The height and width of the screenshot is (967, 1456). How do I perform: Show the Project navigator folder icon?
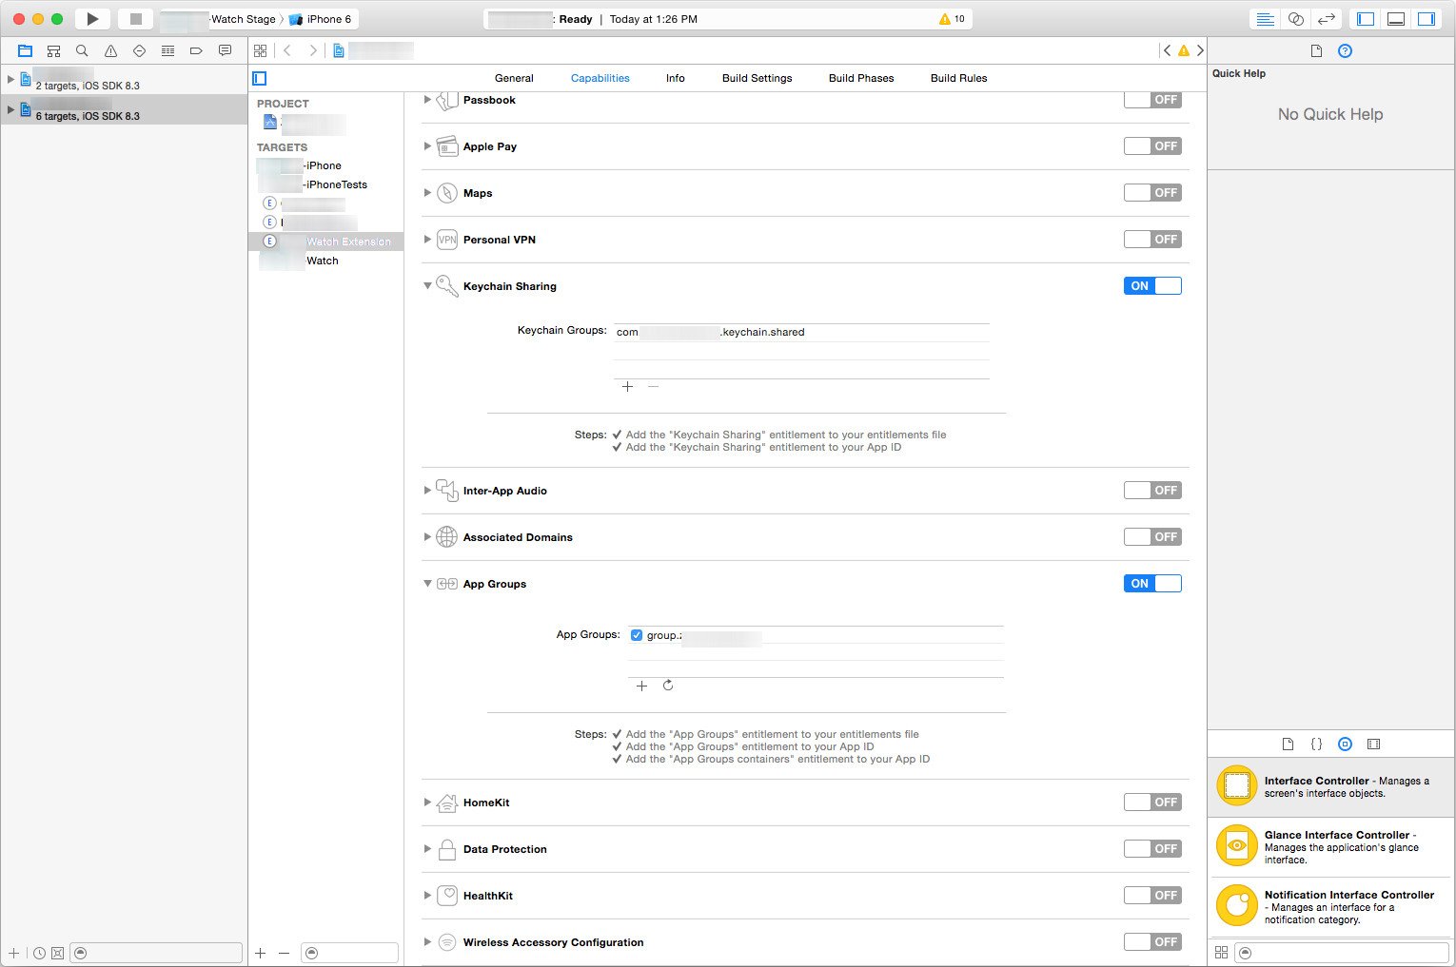click(25, 50)
